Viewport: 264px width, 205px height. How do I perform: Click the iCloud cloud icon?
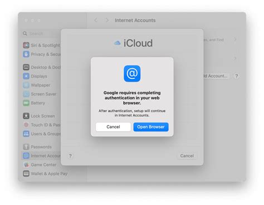(117, 43)
